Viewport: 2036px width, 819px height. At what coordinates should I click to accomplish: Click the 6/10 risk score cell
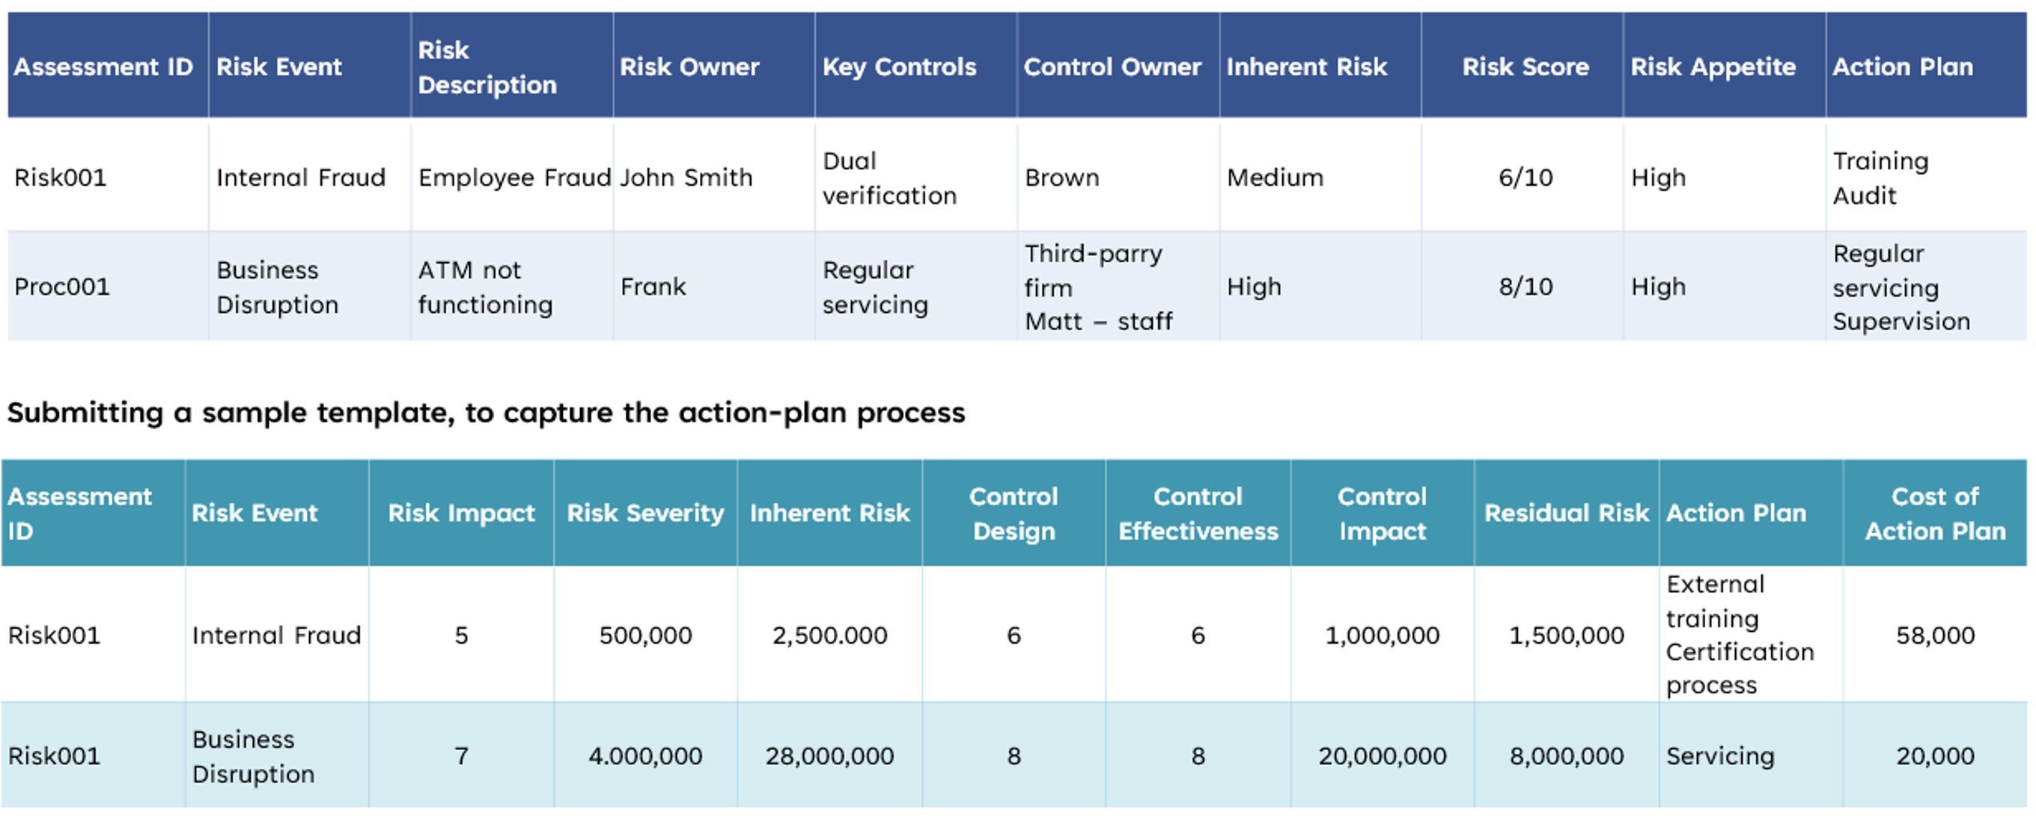[1525, 178]
